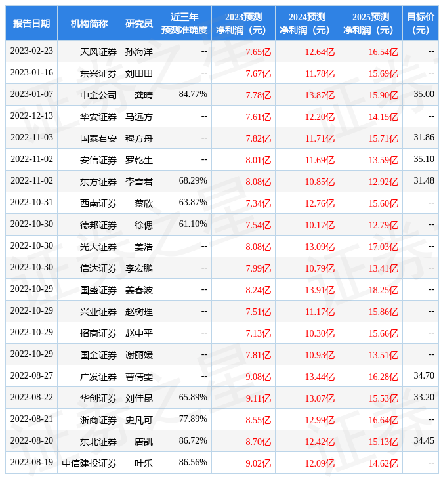Click target price 34.70
439x479 pixels.
(x=424, y=375)
